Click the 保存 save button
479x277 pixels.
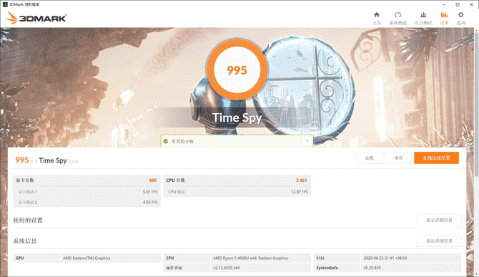[398, 157]
